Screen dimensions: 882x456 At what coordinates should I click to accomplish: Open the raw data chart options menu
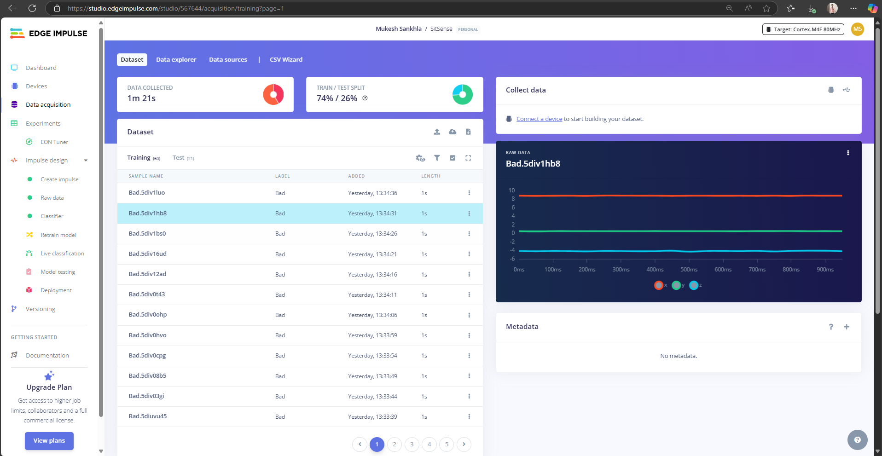click(x=848, y=153)
